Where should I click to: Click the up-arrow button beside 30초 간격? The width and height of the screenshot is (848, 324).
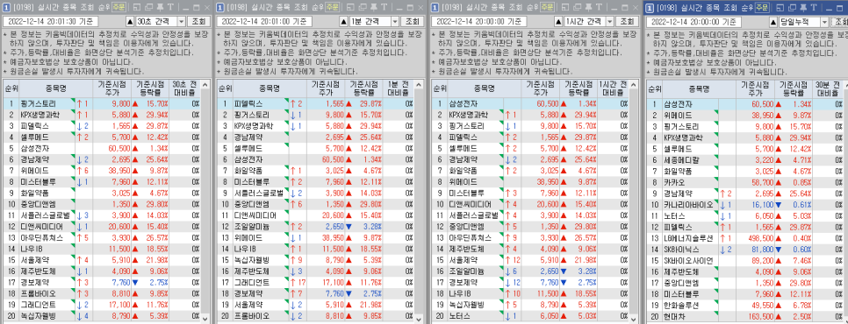130,22
